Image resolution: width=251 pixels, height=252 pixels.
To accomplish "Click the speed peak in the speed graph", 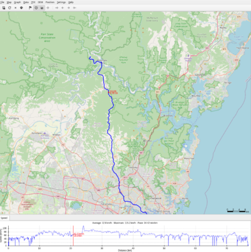I will tap(83, 227).
